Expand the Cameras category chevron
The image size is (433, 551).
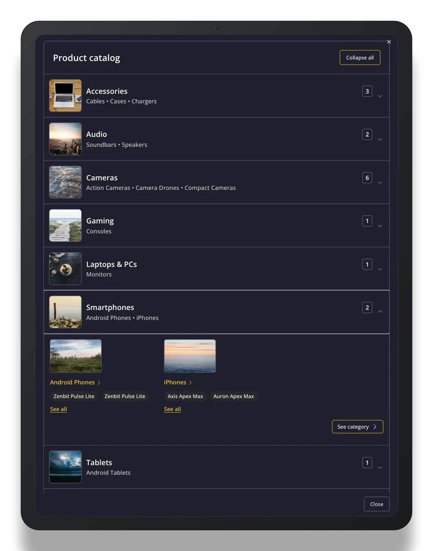click(x=380, y=183)
